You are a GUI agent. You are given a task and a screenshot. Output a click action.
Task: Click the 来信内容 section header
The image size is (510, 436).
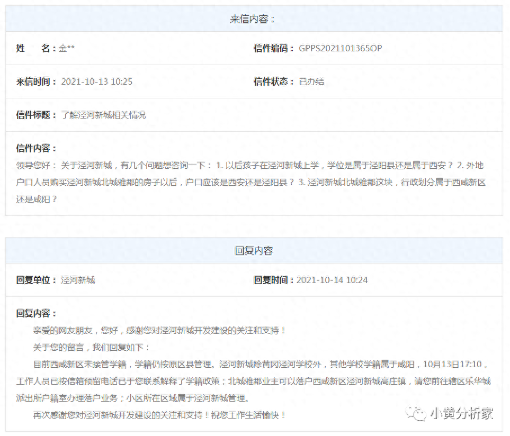(254, 19)
